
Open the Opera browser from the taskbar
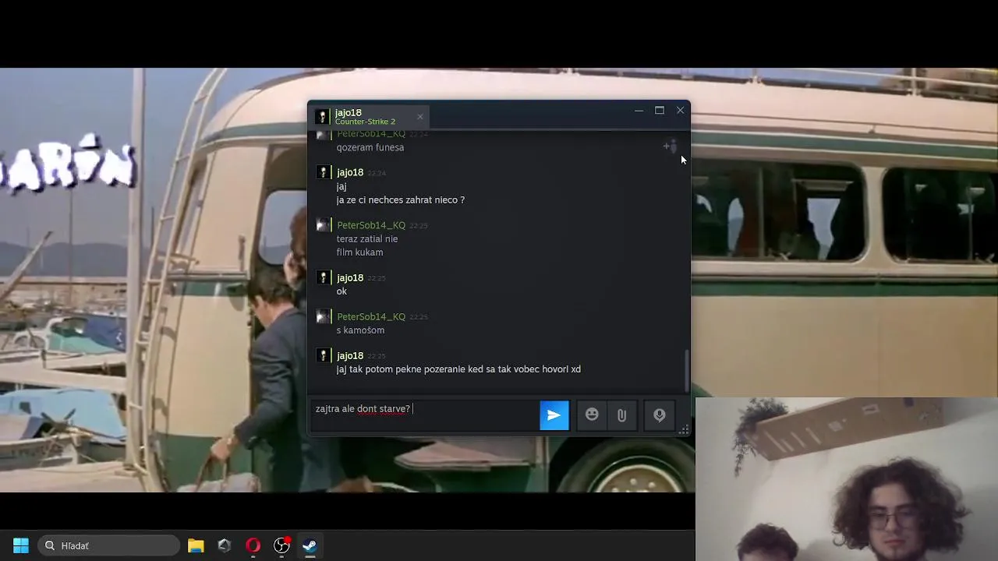pyautogui.click(x=253, y=545)
